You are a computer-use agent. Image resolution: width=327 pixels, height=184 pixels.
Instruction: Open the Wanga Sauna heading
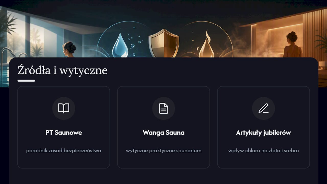tap(163, 133)
